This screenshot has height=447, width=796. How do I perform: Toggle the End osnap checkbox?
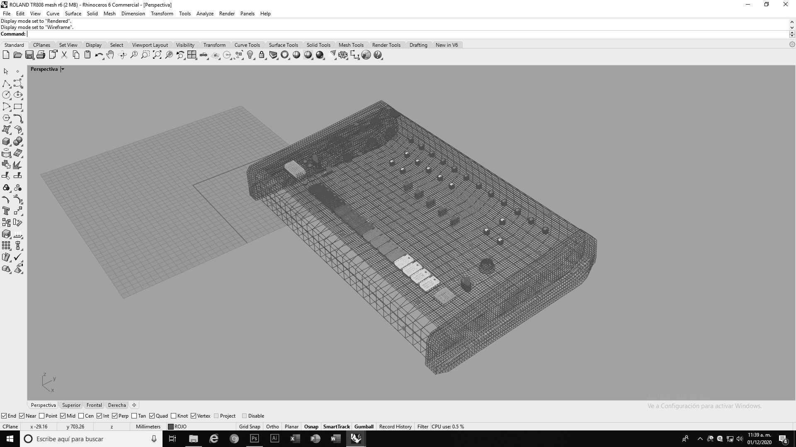click(4, 416)
